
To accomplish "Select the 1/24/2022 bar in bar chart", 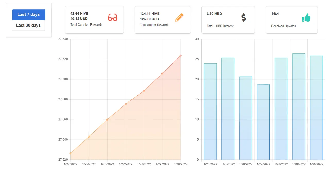I will [210, 112].
